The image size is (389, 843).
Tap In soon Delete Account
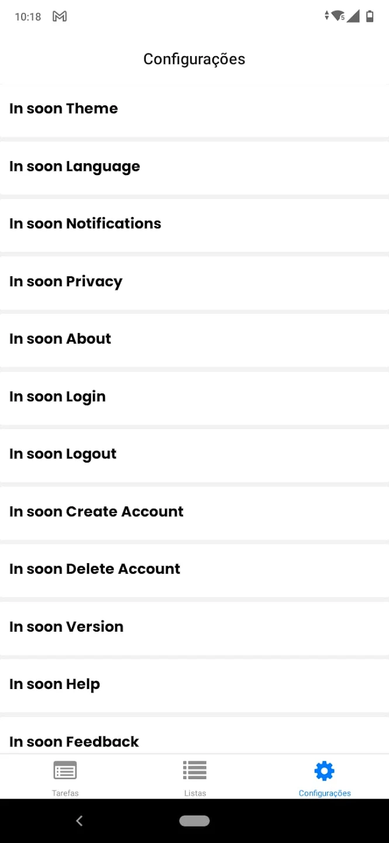click(x=194, y=569)
